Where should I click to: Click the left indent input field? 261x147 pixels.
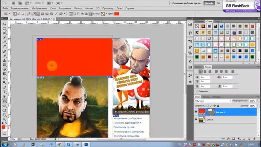205,77
